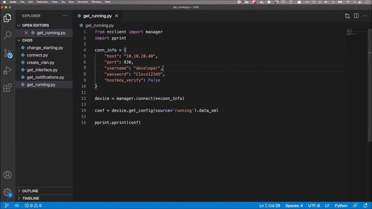Screen dimensions: 372x209
Task: Click the feedback icon in status bar
Action: 355,206
